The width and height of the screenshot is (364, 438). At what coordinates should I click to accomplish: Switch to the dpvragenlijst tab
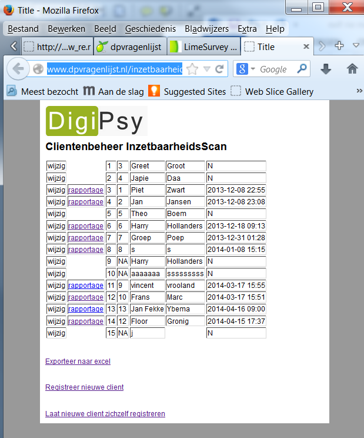pos(131,47)
